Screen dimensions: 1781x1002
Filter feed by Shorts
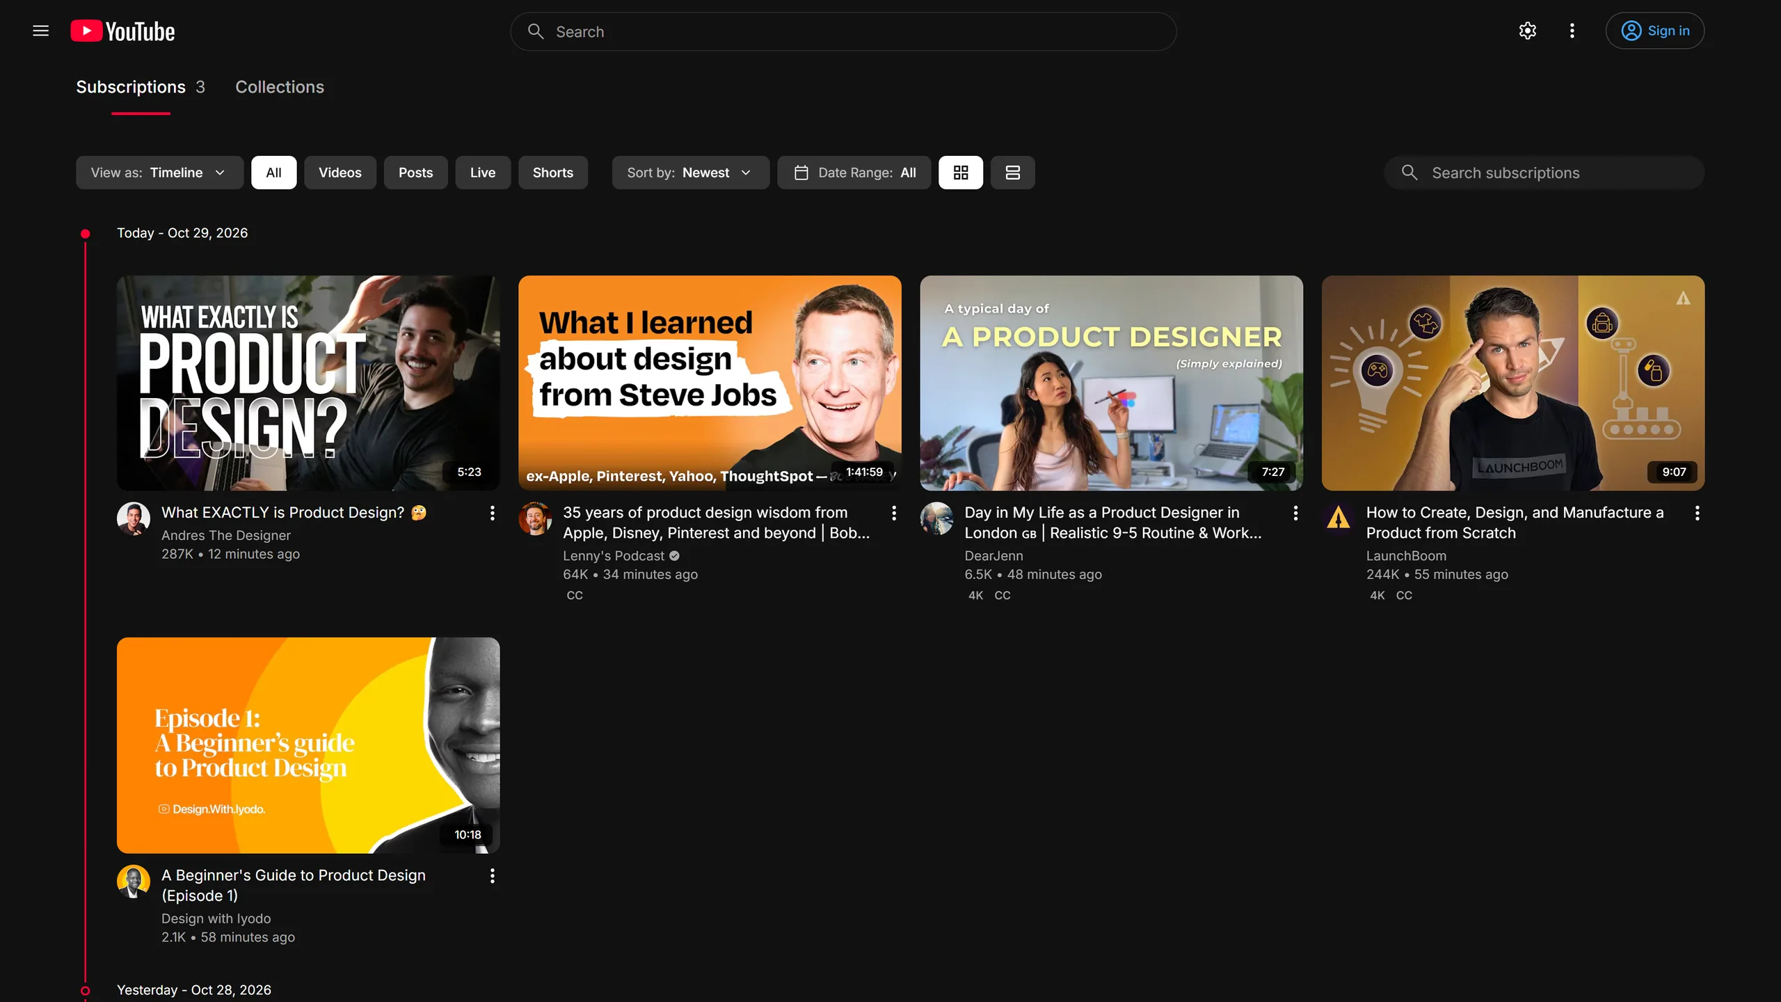553,173
